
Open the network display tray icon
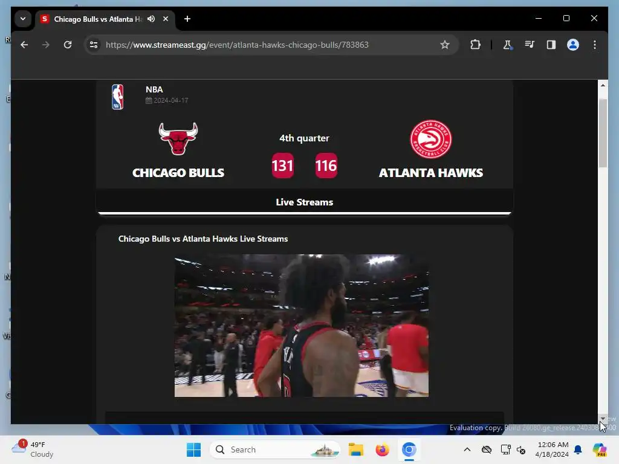click(505, 449)
